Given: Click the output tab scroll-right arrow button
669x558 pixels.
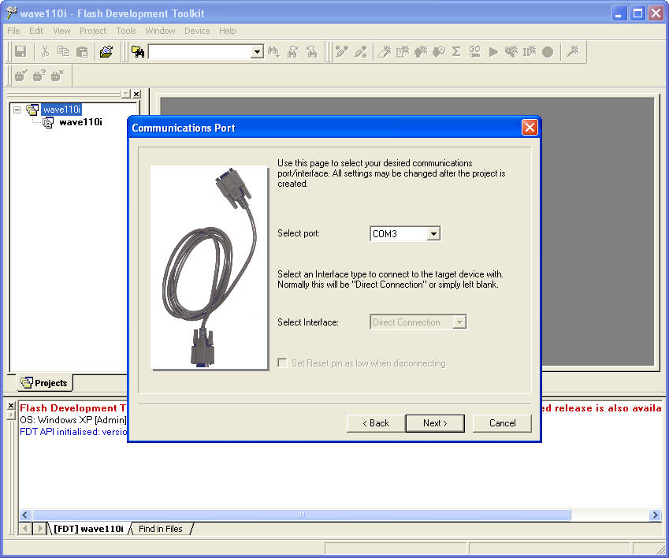Looking at the screenshot, I should tap(39, 529).
